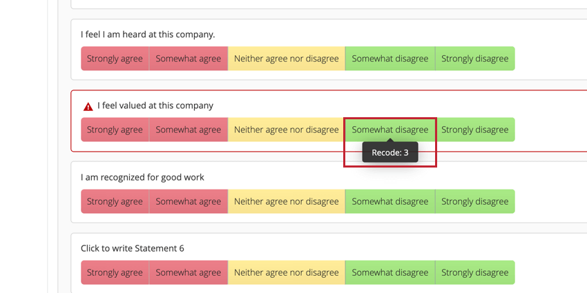Viewport: 587px width, 293px height.
Task: Select Strongly agree for recognized for good work
Action: [115, 201]
